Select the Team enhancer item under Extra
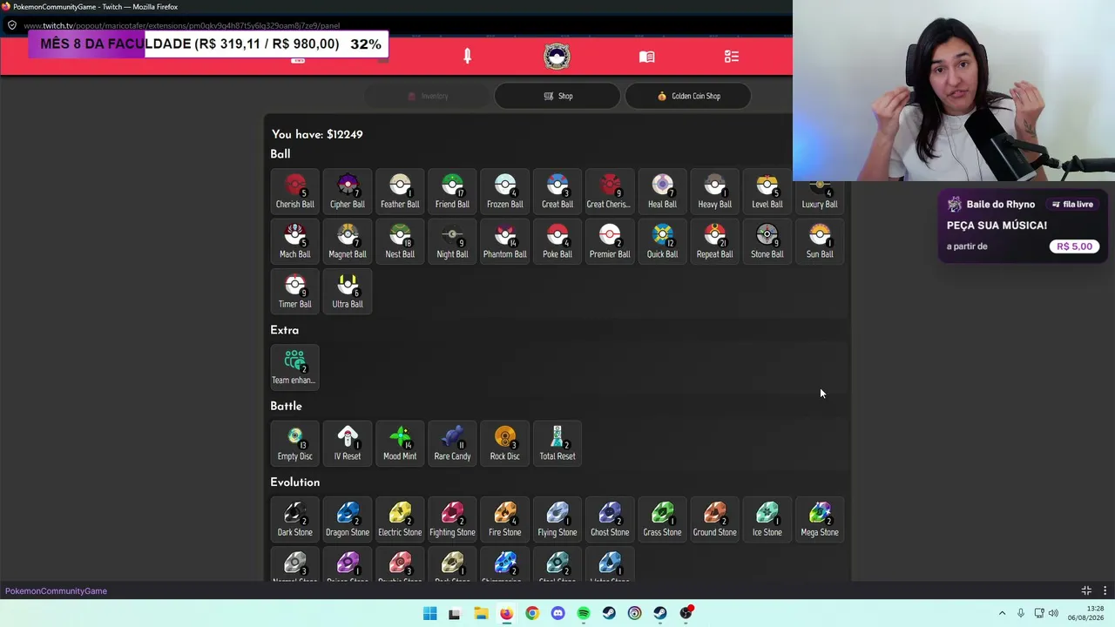Screen dimensions: 1115x627 tap(295, 367)
